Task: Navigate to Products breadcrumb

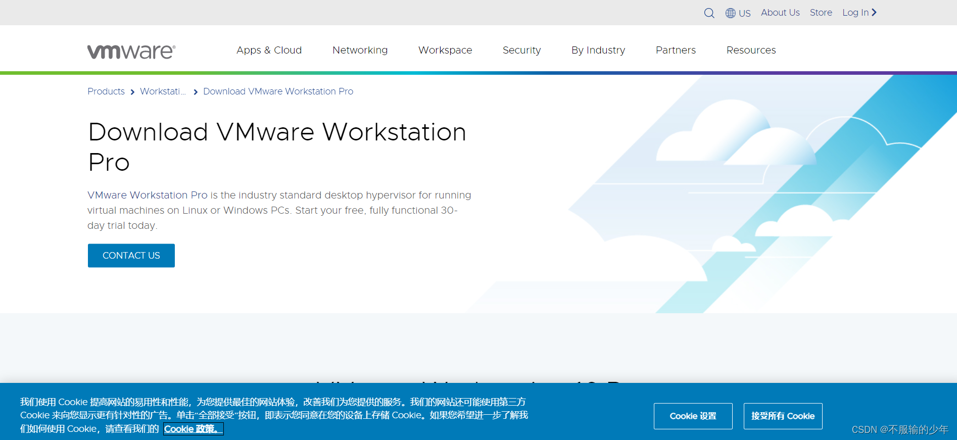Action: click(x=106, y=91)
